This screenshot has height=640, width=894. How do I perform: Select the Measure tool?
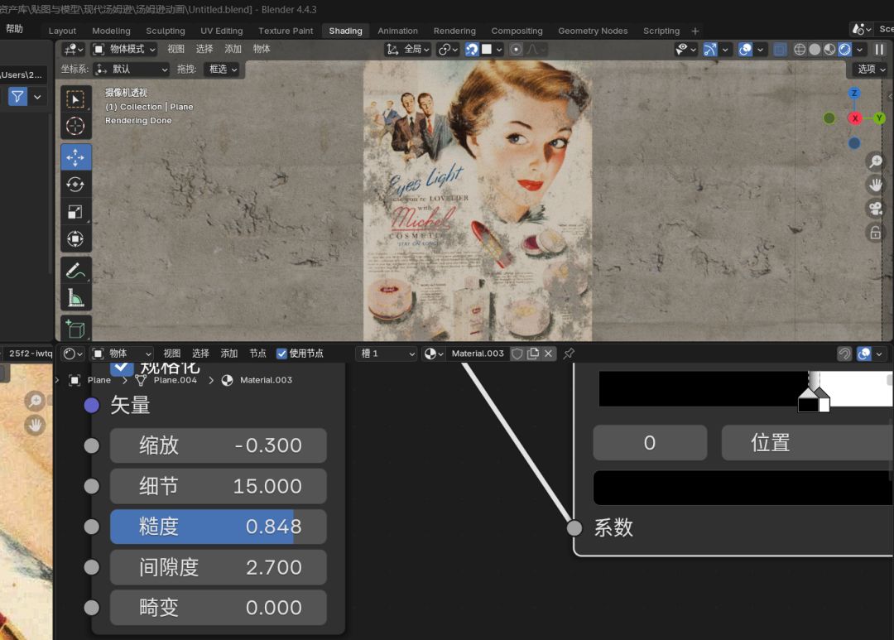pos(75,298)
